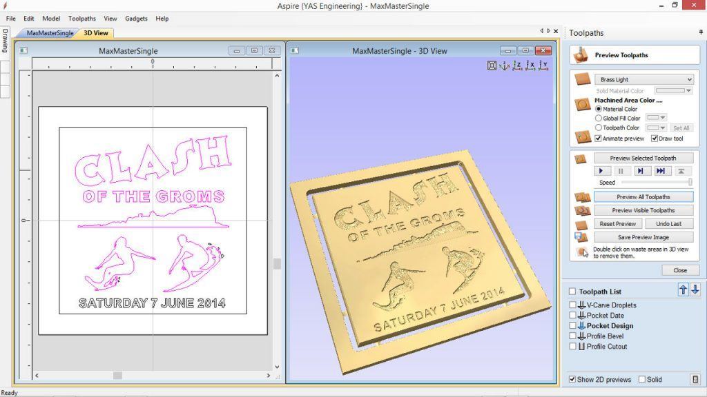The width and height of the screenshot is (707, 397).
Task: Click the Reset Preview button
Action: (617, 224)
